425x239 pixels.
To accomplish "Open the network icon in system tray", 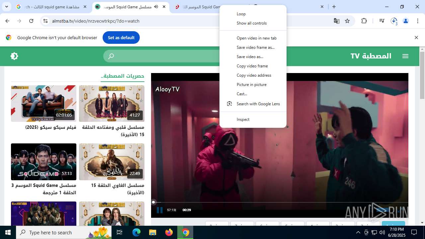I will (x=374, y=232).
